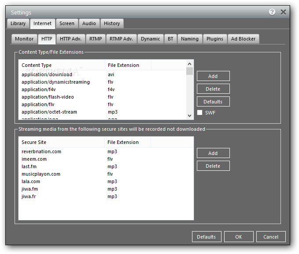Sort by Content Type column header
This screenshot has width=299, height=254.
click(x=62, y=65)
